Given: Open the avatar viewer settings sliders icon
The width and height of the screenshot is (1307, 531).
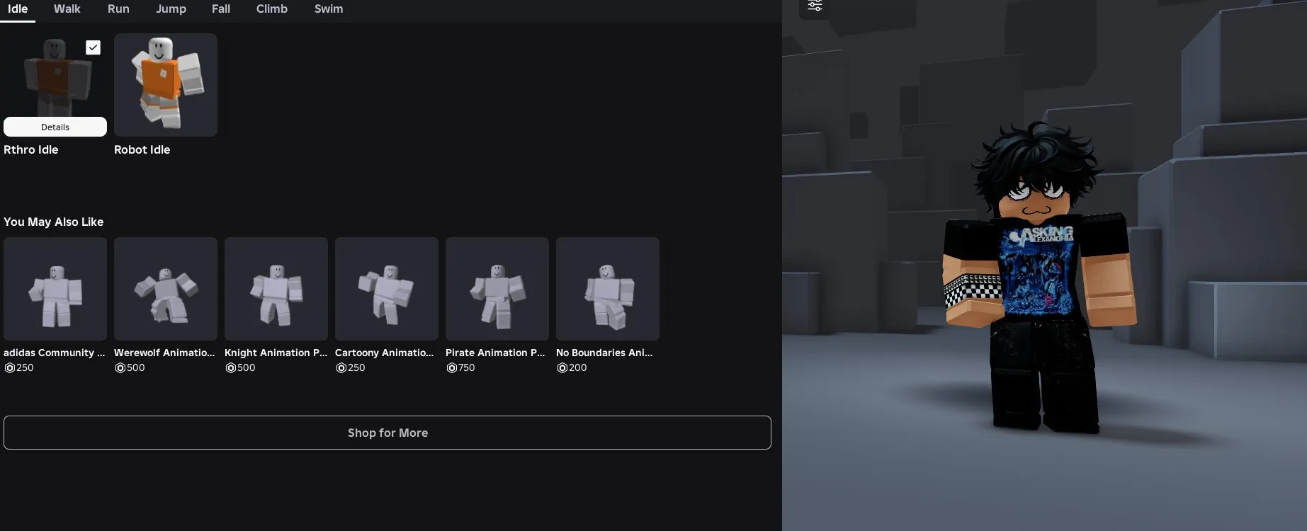Looking at the screenshot, I should (x=815, y=6).
